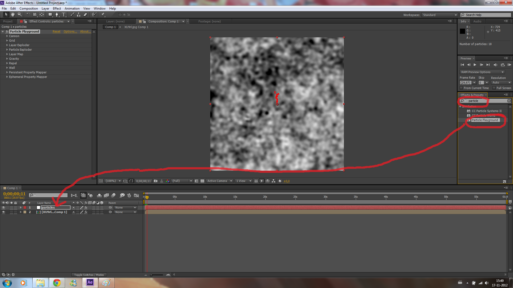The width and height of the screenshot is (513, 288).
Task: Select the Pan Behind tool
Action: (42, 15)
